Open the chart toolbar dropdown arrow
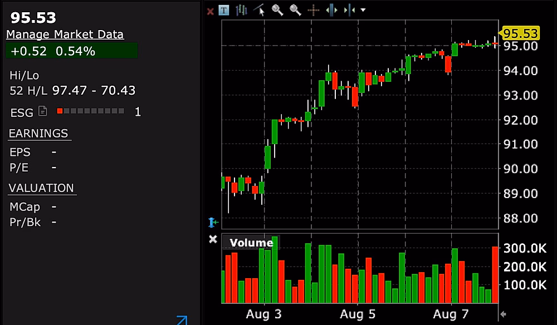The height and width of the screenshot is (325, 557). coord(363,10)
